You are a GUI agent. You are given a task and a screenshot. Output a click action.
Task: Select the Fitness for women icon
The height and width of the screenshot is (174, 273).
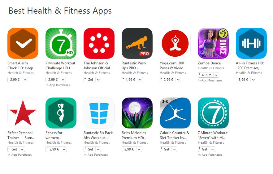pyautogui.click(x=61, y=113)
